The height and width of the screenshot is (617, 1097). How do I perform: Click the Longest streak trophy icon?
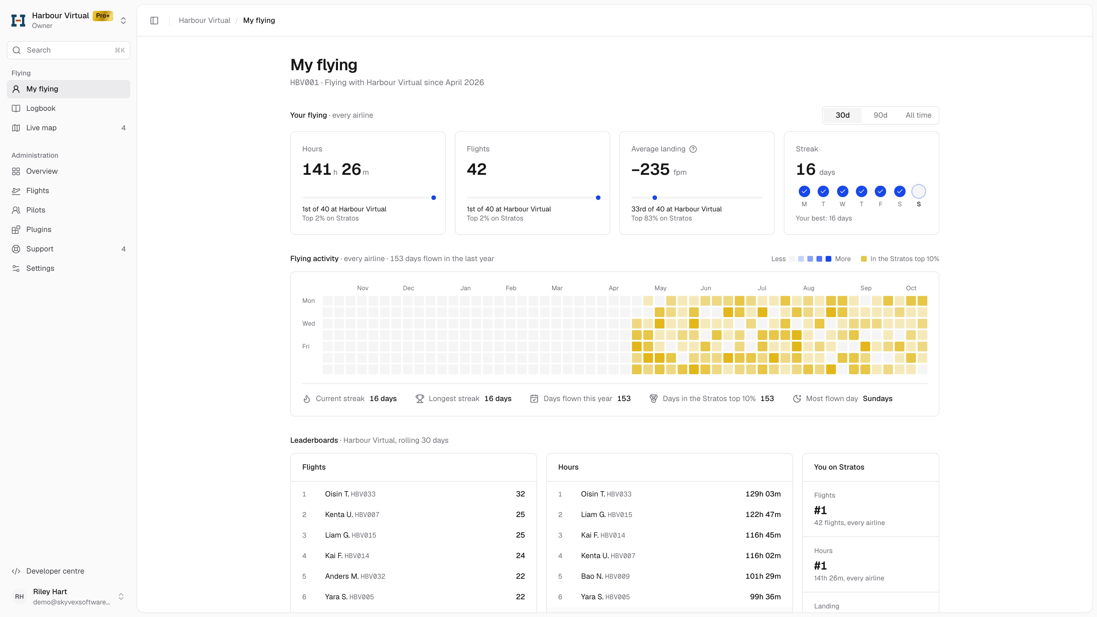click(419, 398)
